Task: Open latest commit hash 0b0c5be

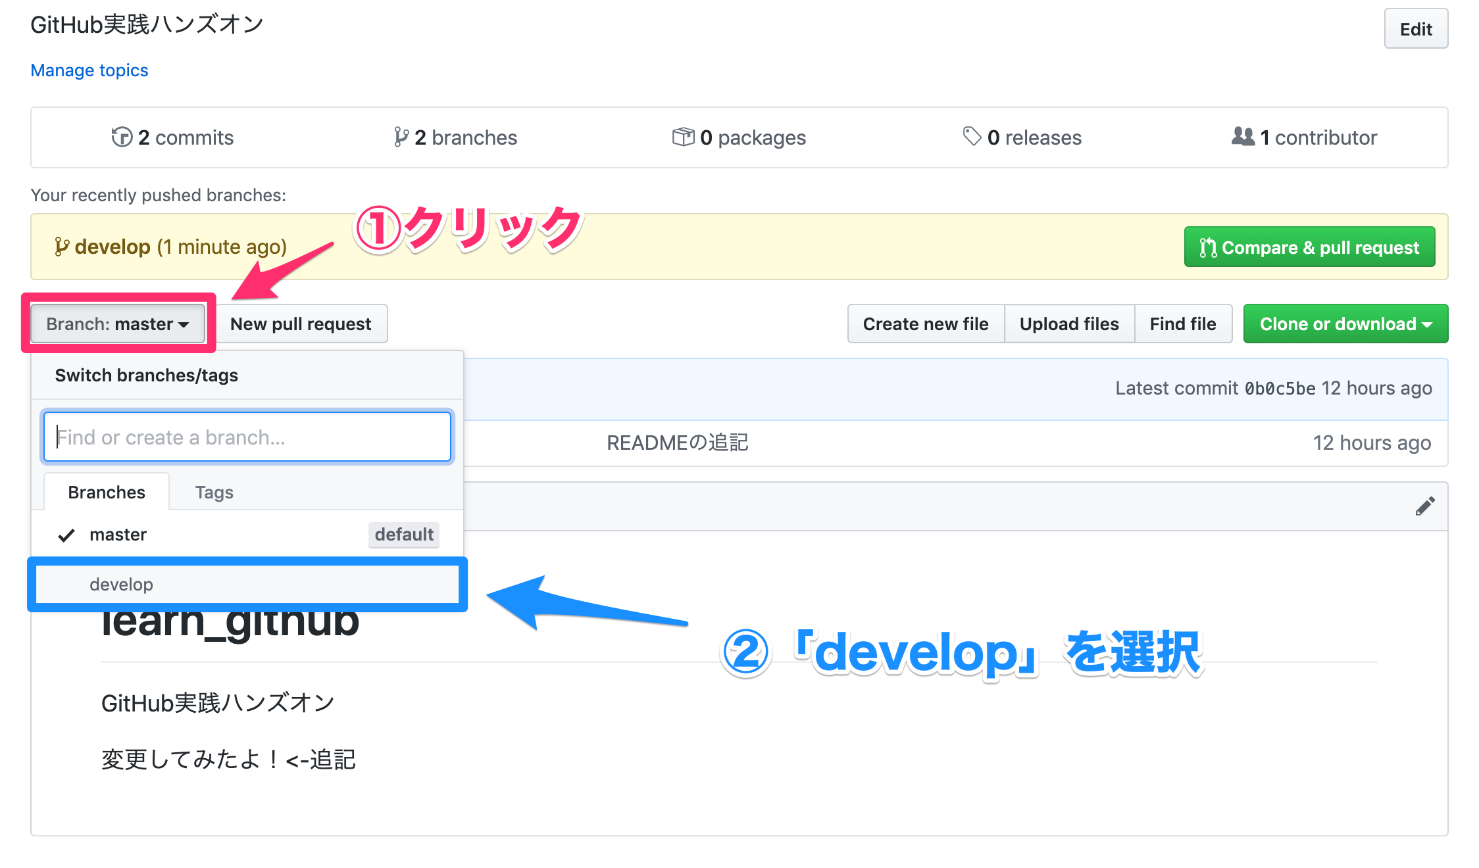Action: (1280, 389)
